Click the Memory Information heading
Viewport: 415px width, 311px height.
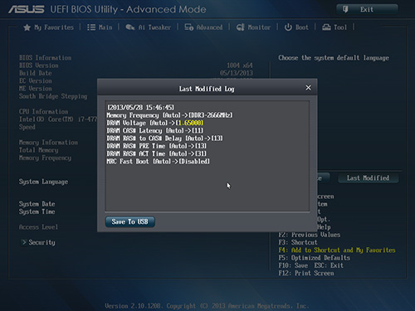(x=48, y=143)
